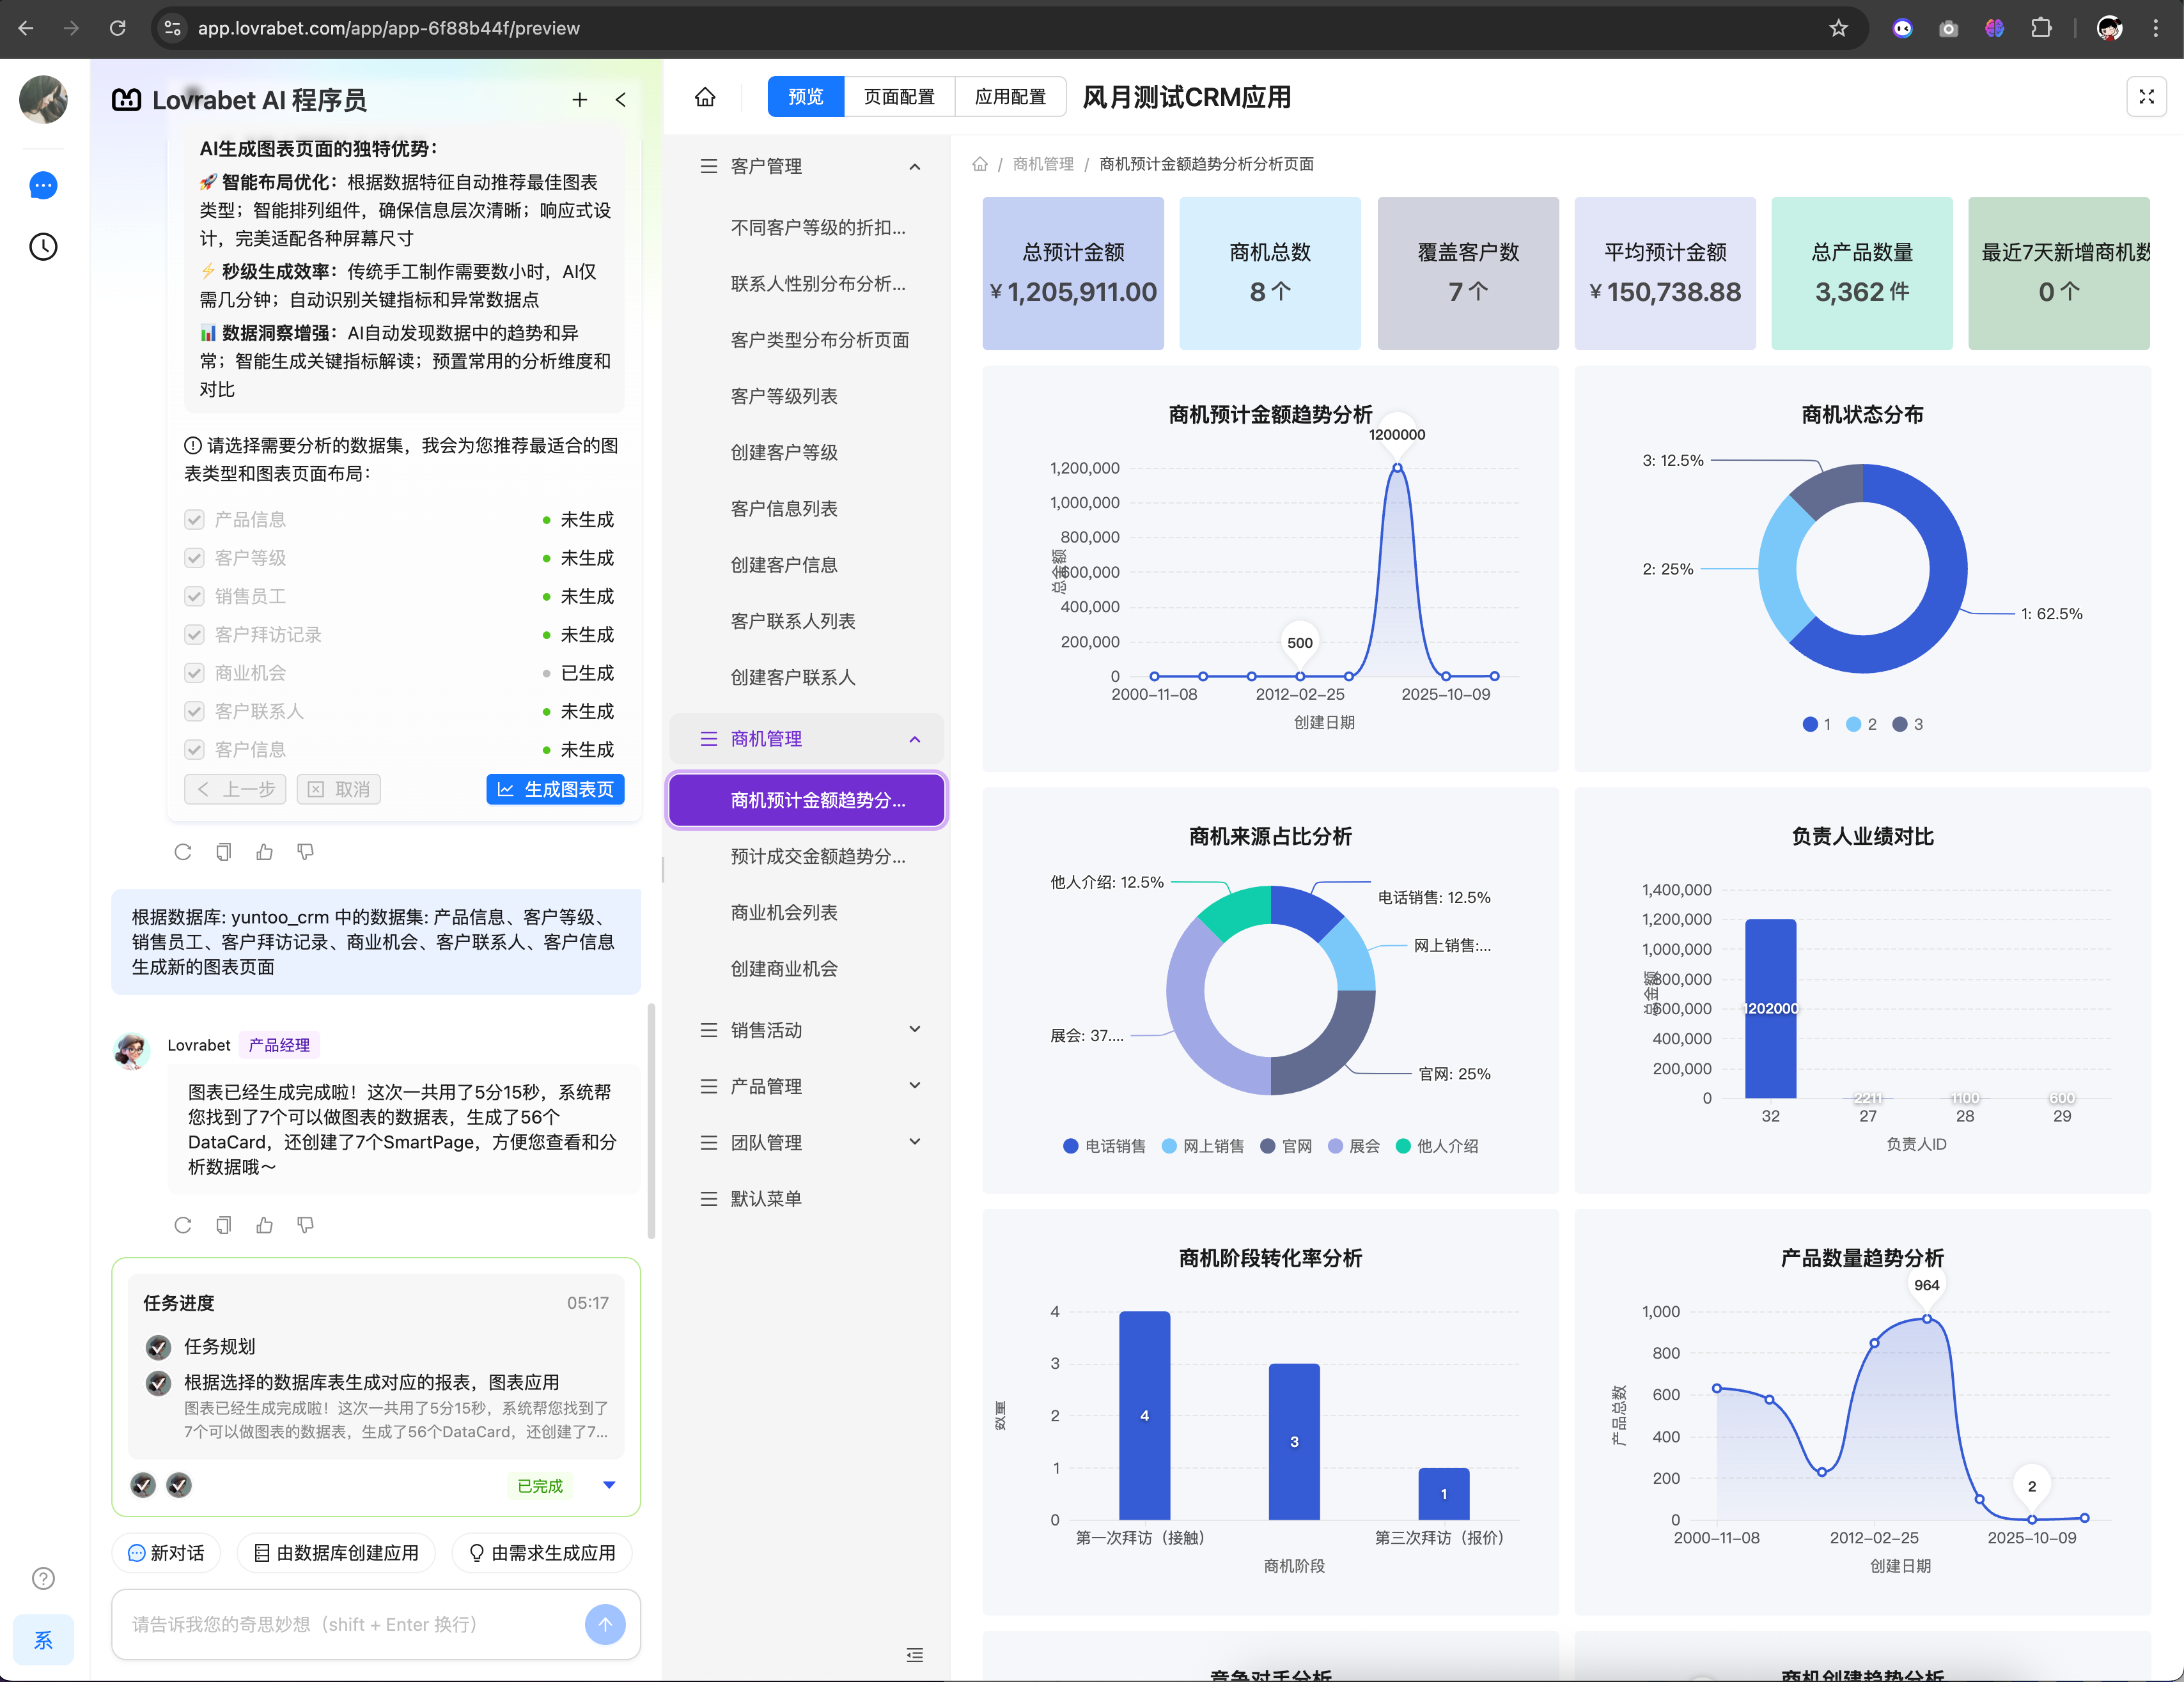Toggle legend item 1 in 商机状态分布
The width and height of the screenshot is (2184, 1682).
click(1816, 725)
